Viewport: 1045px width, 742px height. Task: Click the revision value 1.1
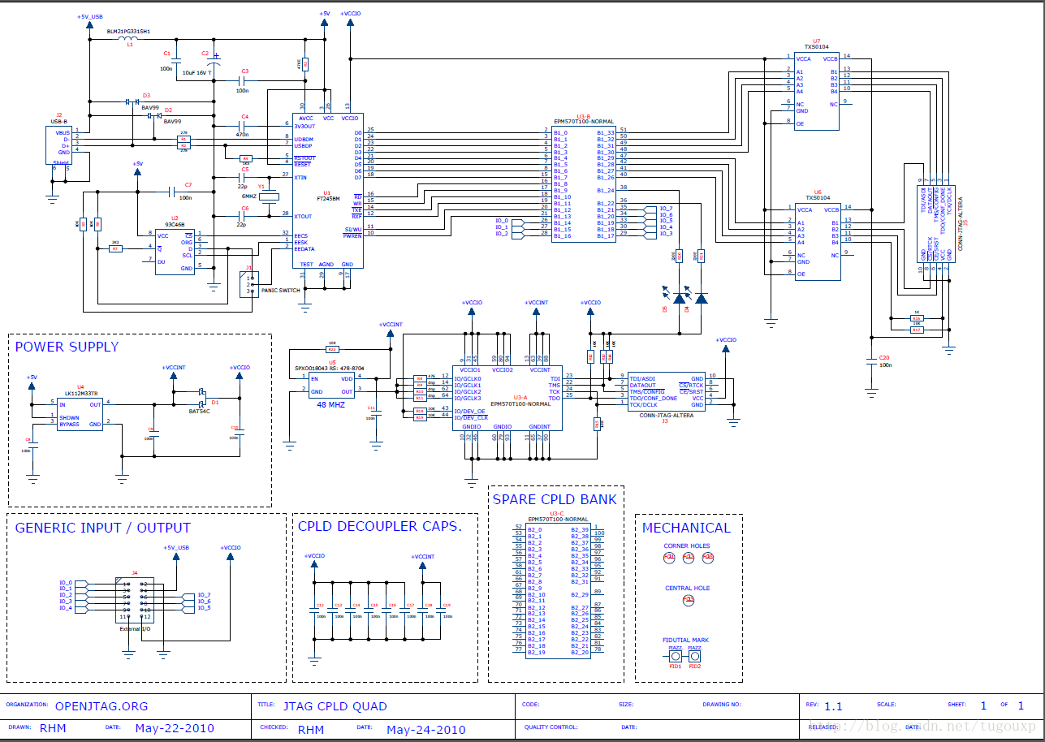(833, 706)
